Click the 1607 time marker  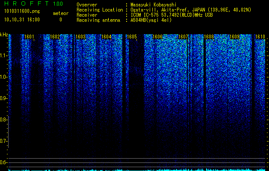point(183,37)
